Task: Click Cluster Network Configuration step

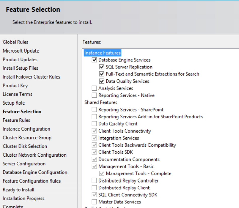Action: [x=35, y=155]
